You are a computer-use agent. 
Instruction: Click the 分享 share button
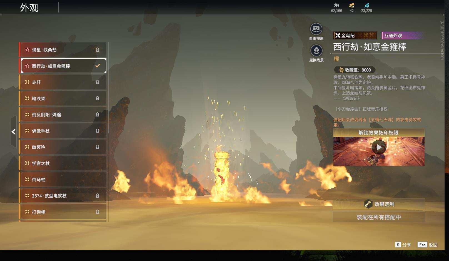click(x=403, y=245)
